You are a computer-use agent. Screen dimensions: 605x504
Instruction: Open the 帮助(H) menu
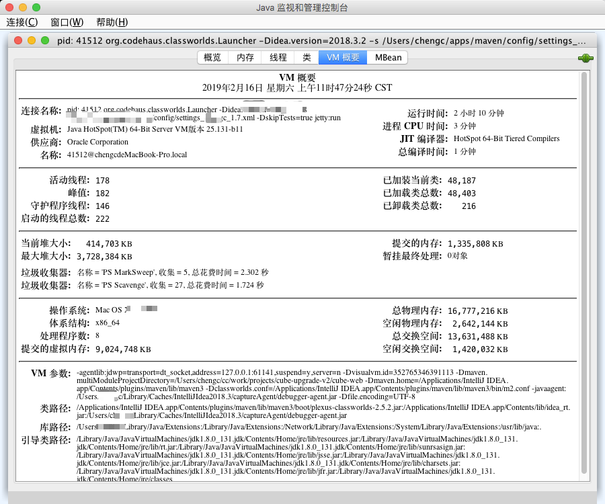tap(112, 22)
